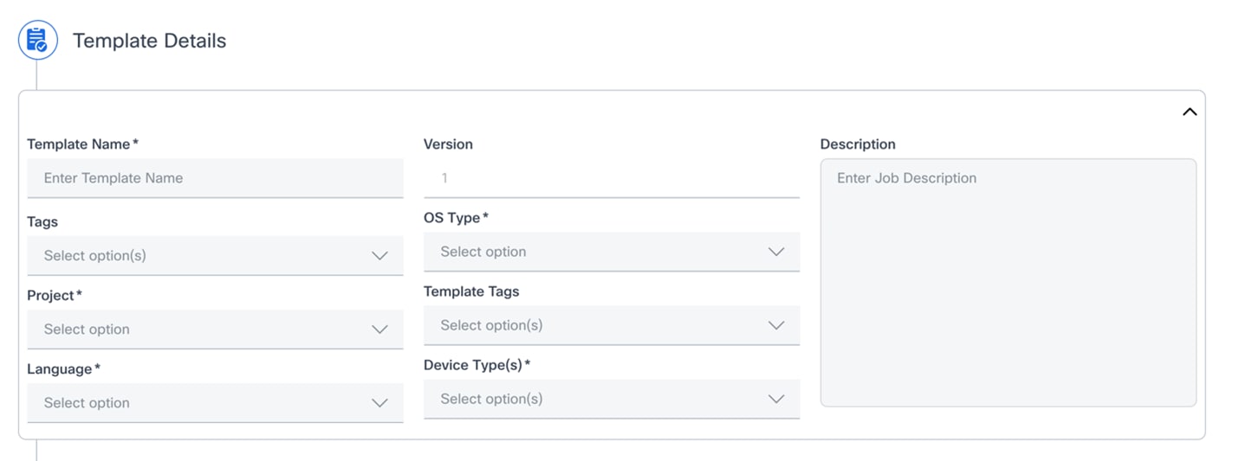Click into the Enter Job Description box

coord(1008,282)
